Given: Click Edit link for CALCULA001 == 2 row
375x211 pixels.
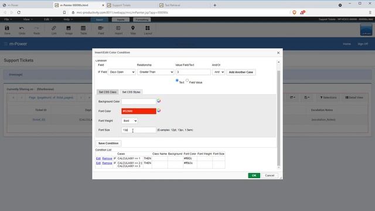Looking at the screenshot, I should 98,163.
